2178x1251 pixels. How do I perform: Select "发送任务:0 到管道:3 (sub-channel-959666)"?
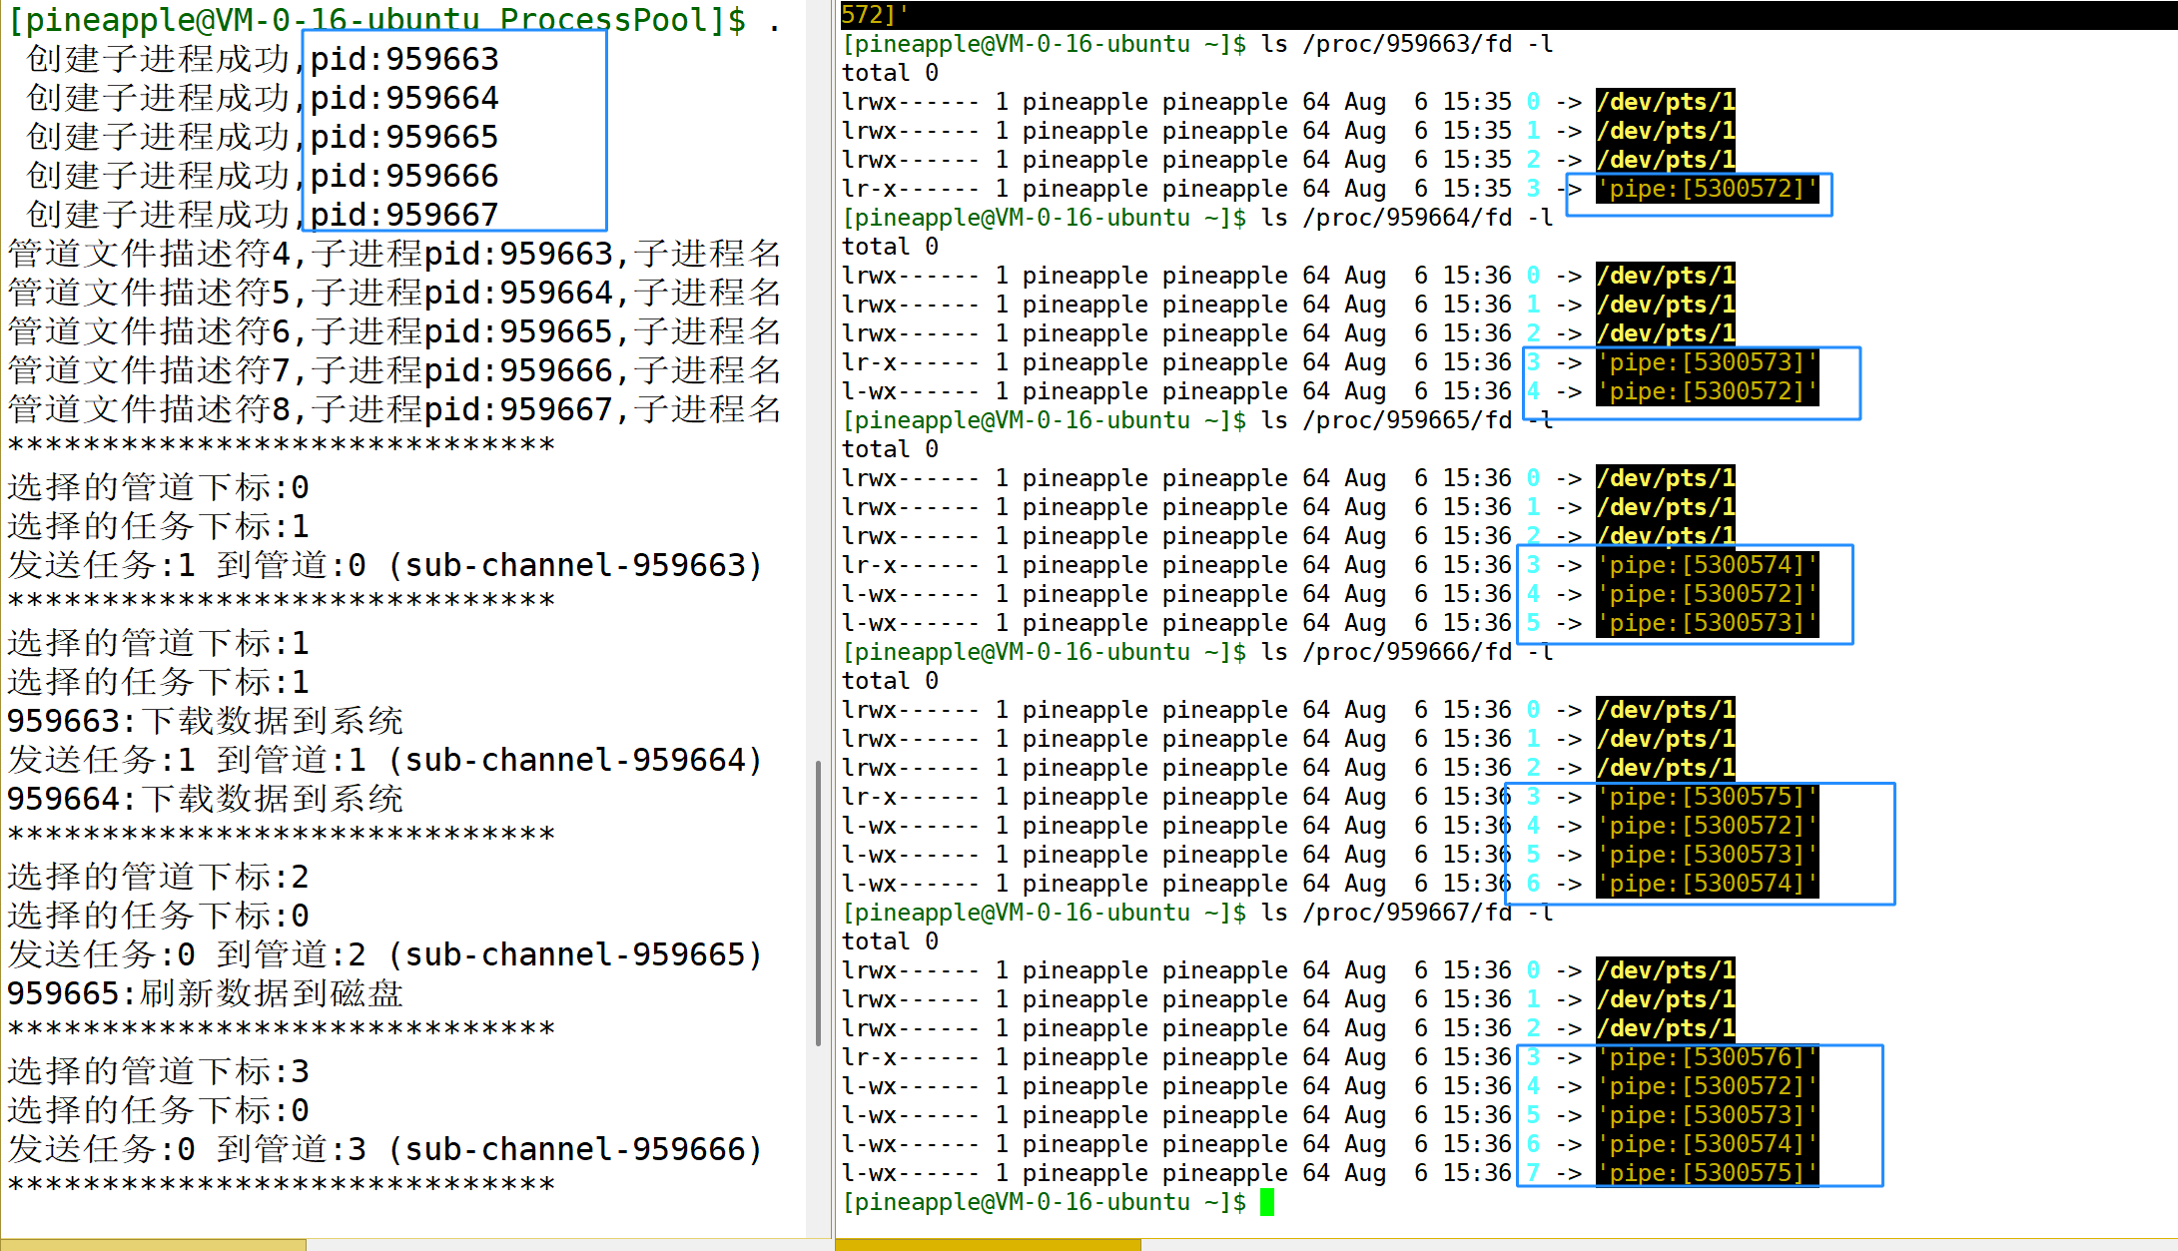coord(385,1149)
